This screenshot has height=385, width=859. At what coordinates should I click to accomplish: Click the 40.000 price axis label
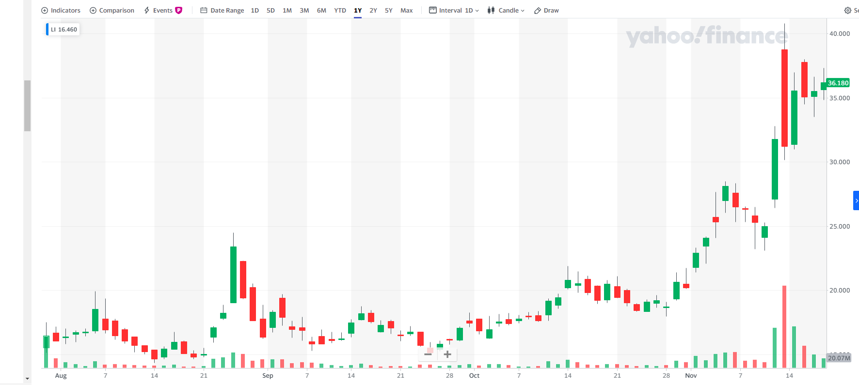(x=840, y=33)
